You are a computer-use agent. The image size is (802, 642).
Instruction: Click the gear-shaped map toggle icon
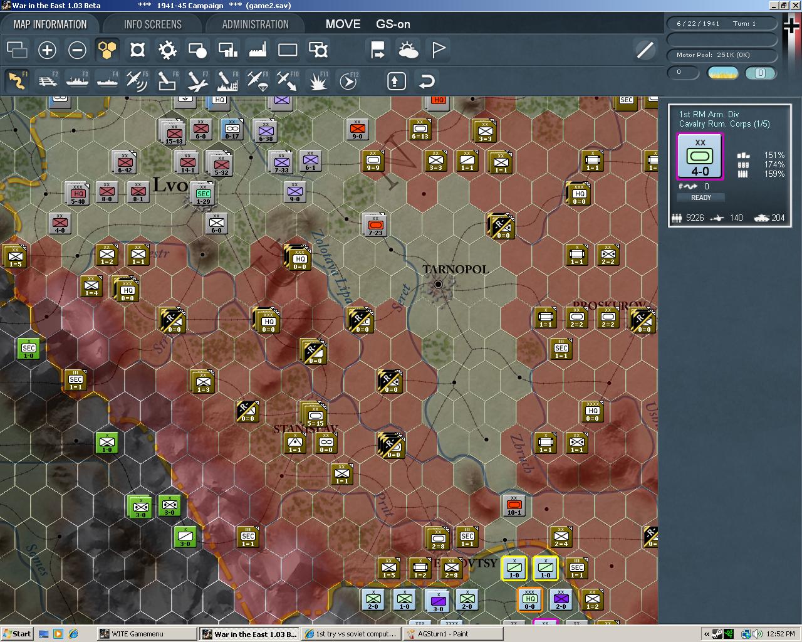point(167,50)
